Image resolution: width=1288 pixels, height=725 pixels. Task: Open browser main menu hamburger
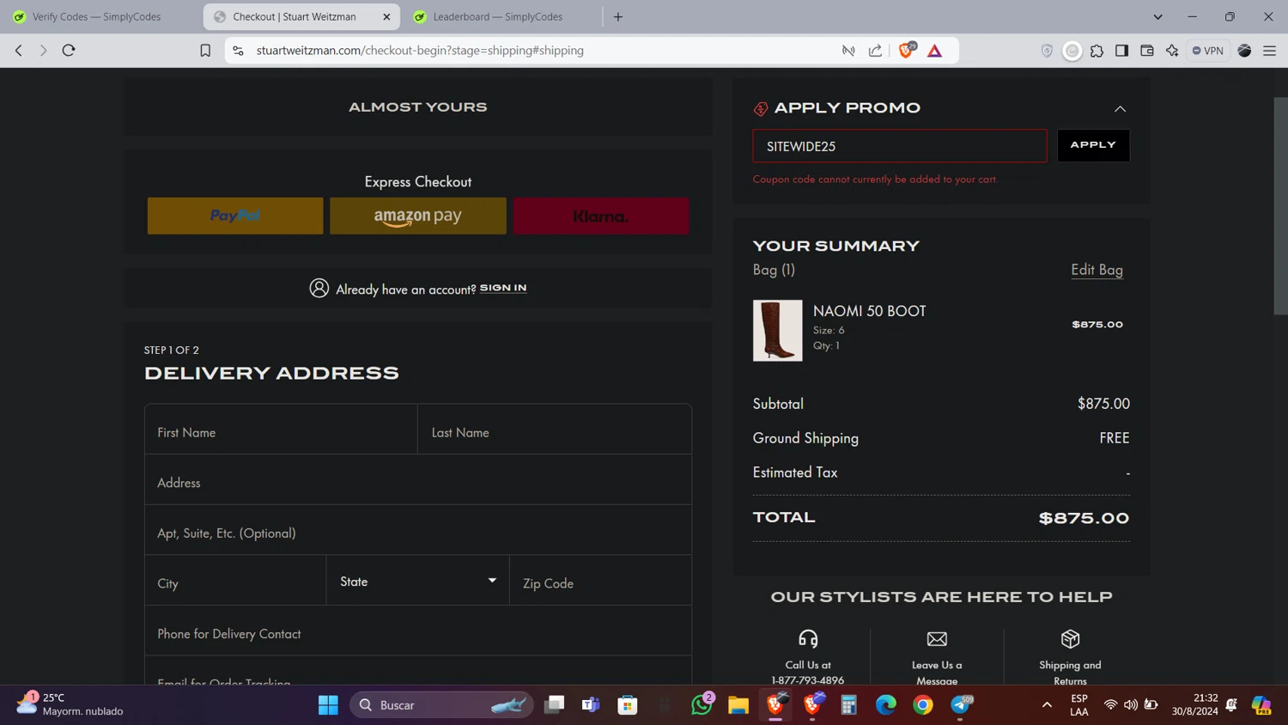tap(1269, 51)
